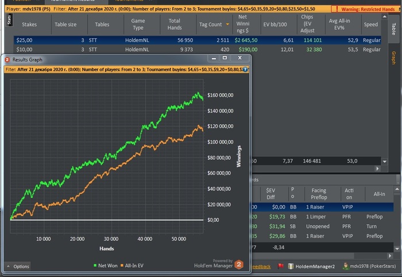This screenshot has width=402, height=277.
Task: Select the hand row with $29,86 EV diff
Action: click(x=323, y=236)
